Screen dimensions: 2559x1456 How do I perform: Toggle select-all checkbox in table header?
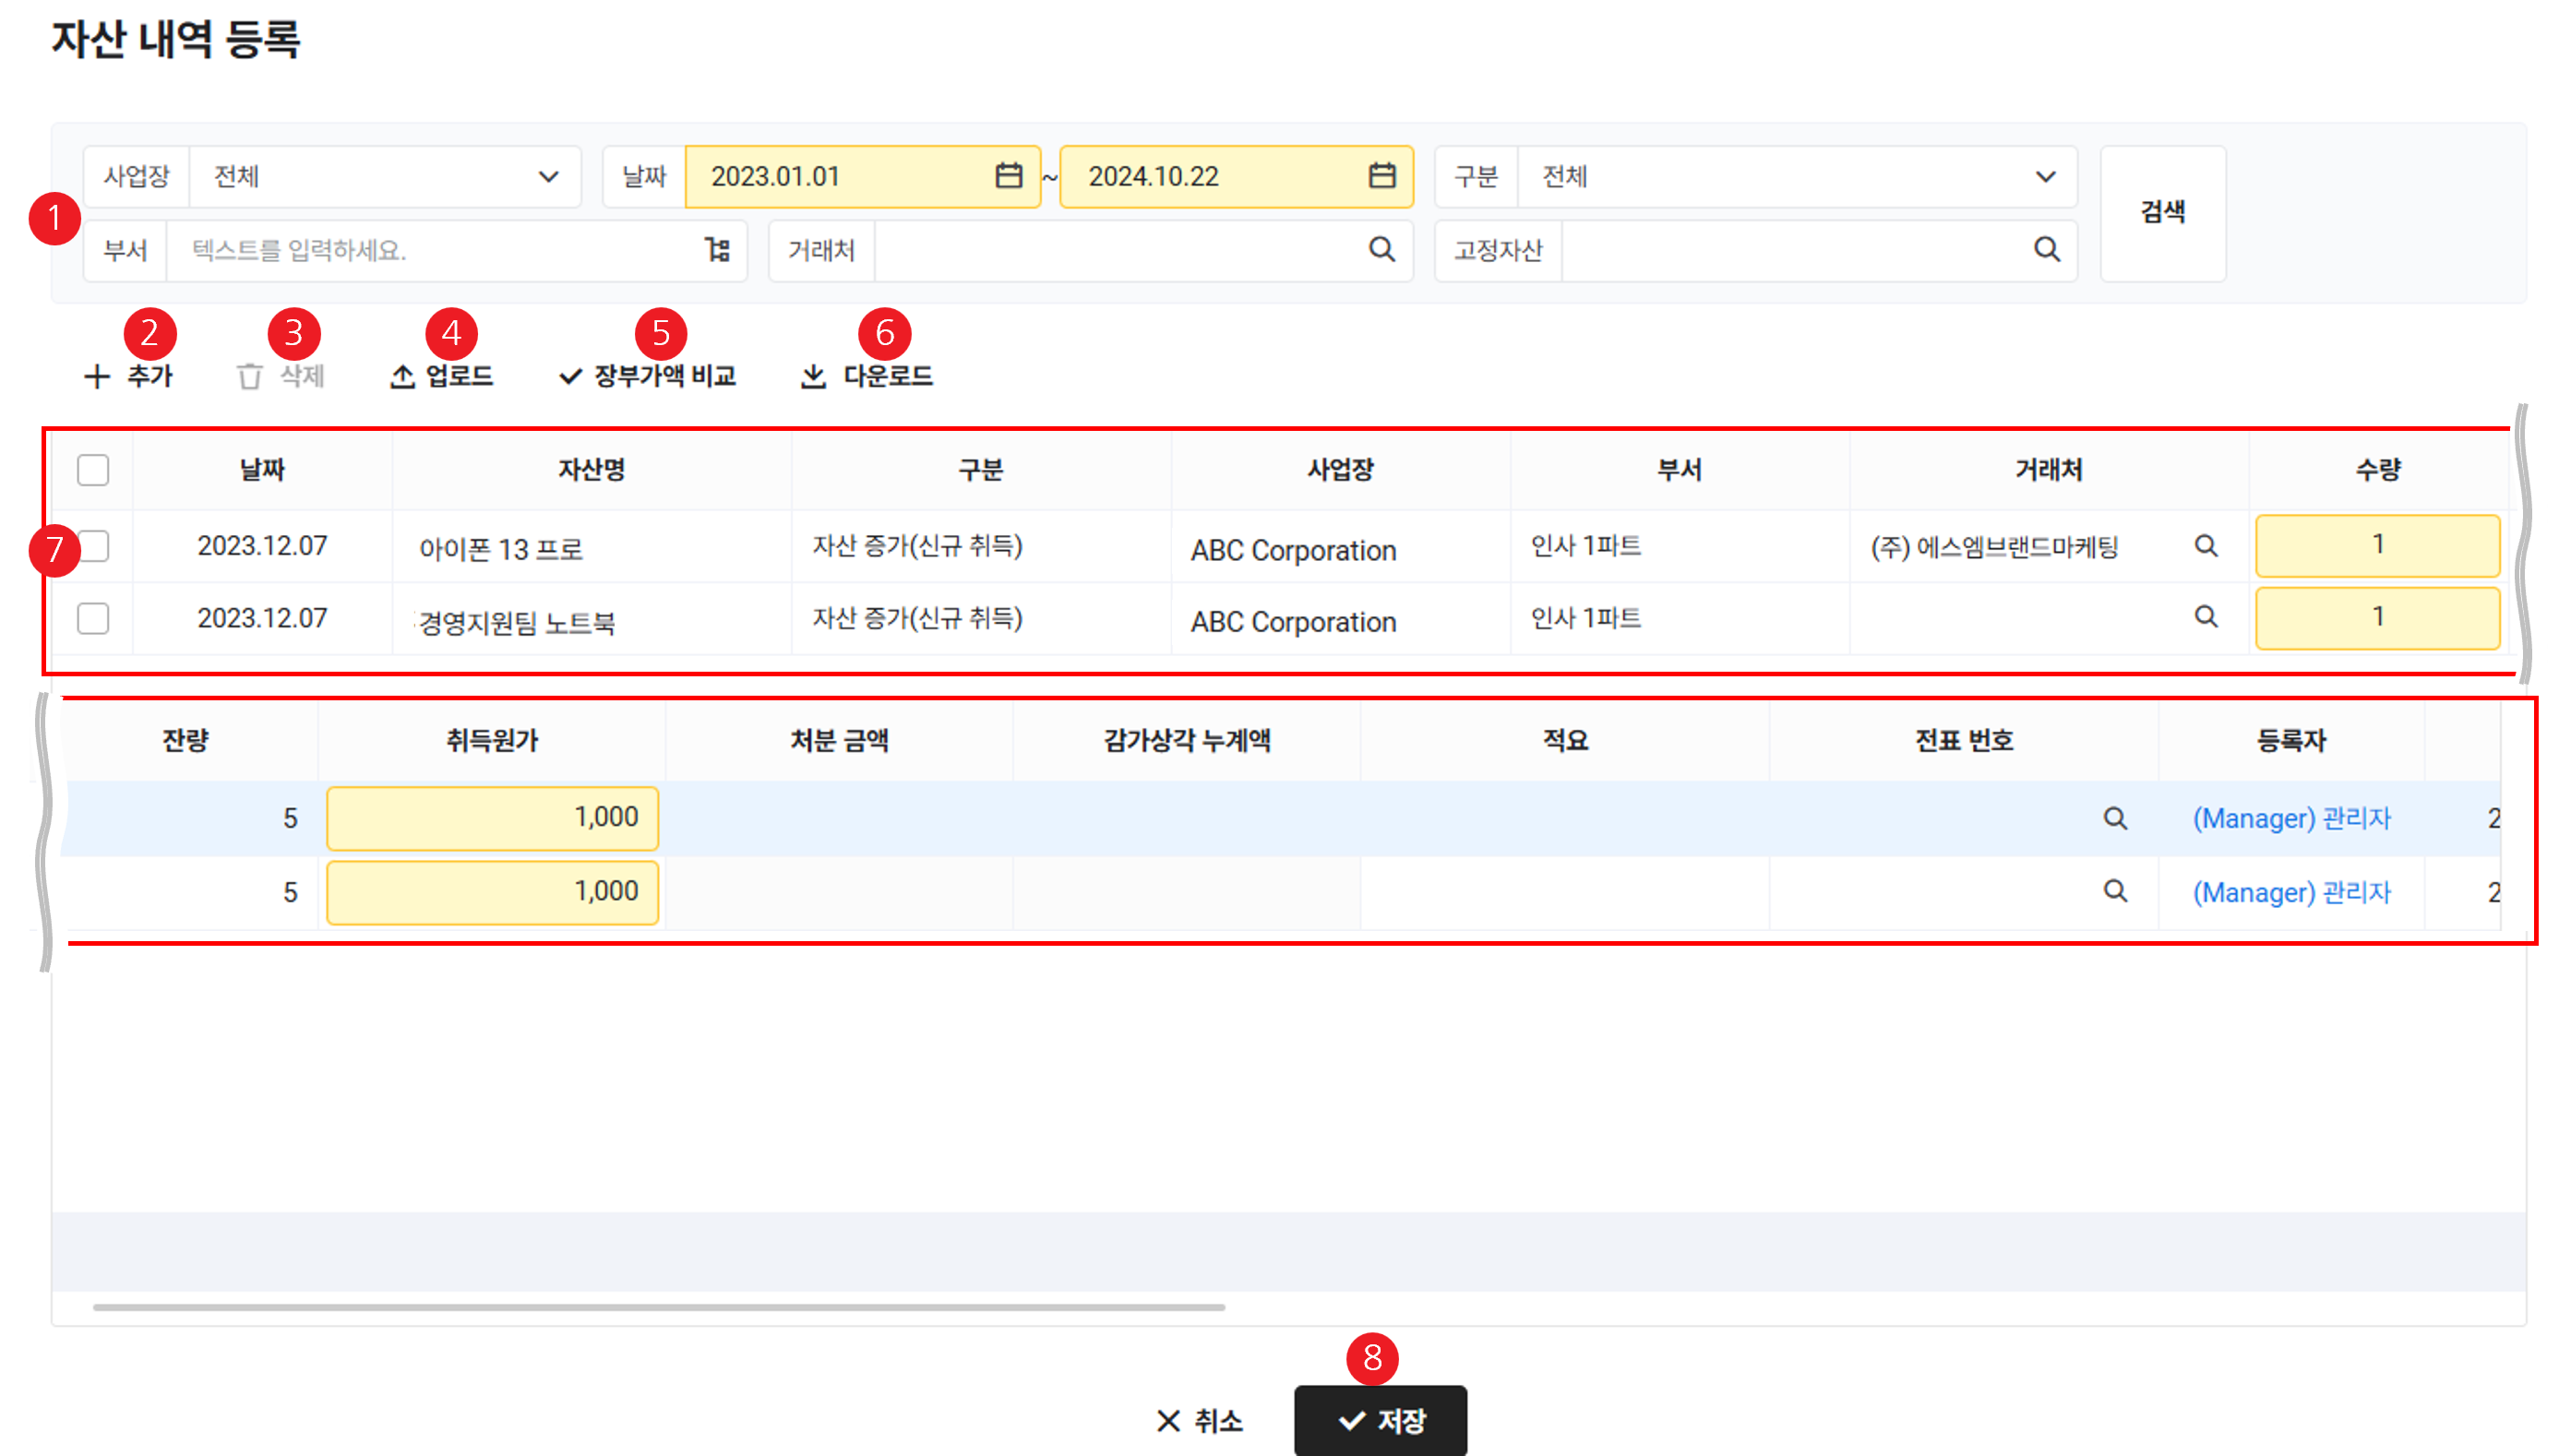click(x=93, y=470)
